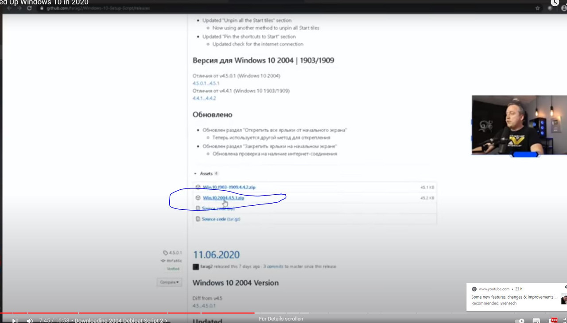The image size is (567, 323).
Task: Click the 'Für Details scrollen' hint
Action: (x=281, y=319)
